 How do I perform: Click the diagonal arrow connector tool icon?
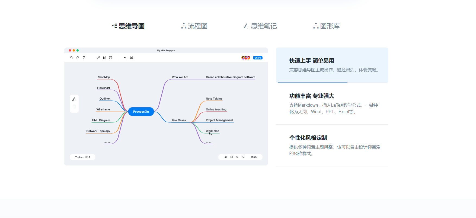(x=98, y=58)
